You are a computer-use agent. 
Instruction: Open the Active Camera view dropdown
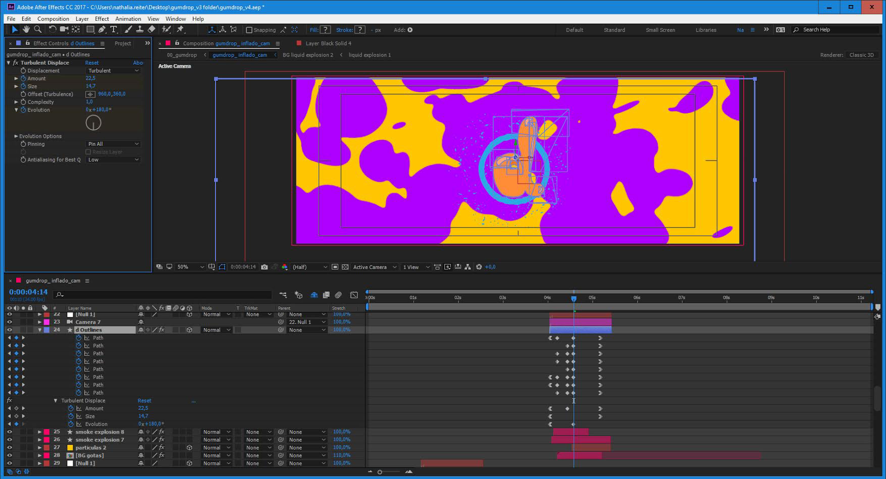375,267
